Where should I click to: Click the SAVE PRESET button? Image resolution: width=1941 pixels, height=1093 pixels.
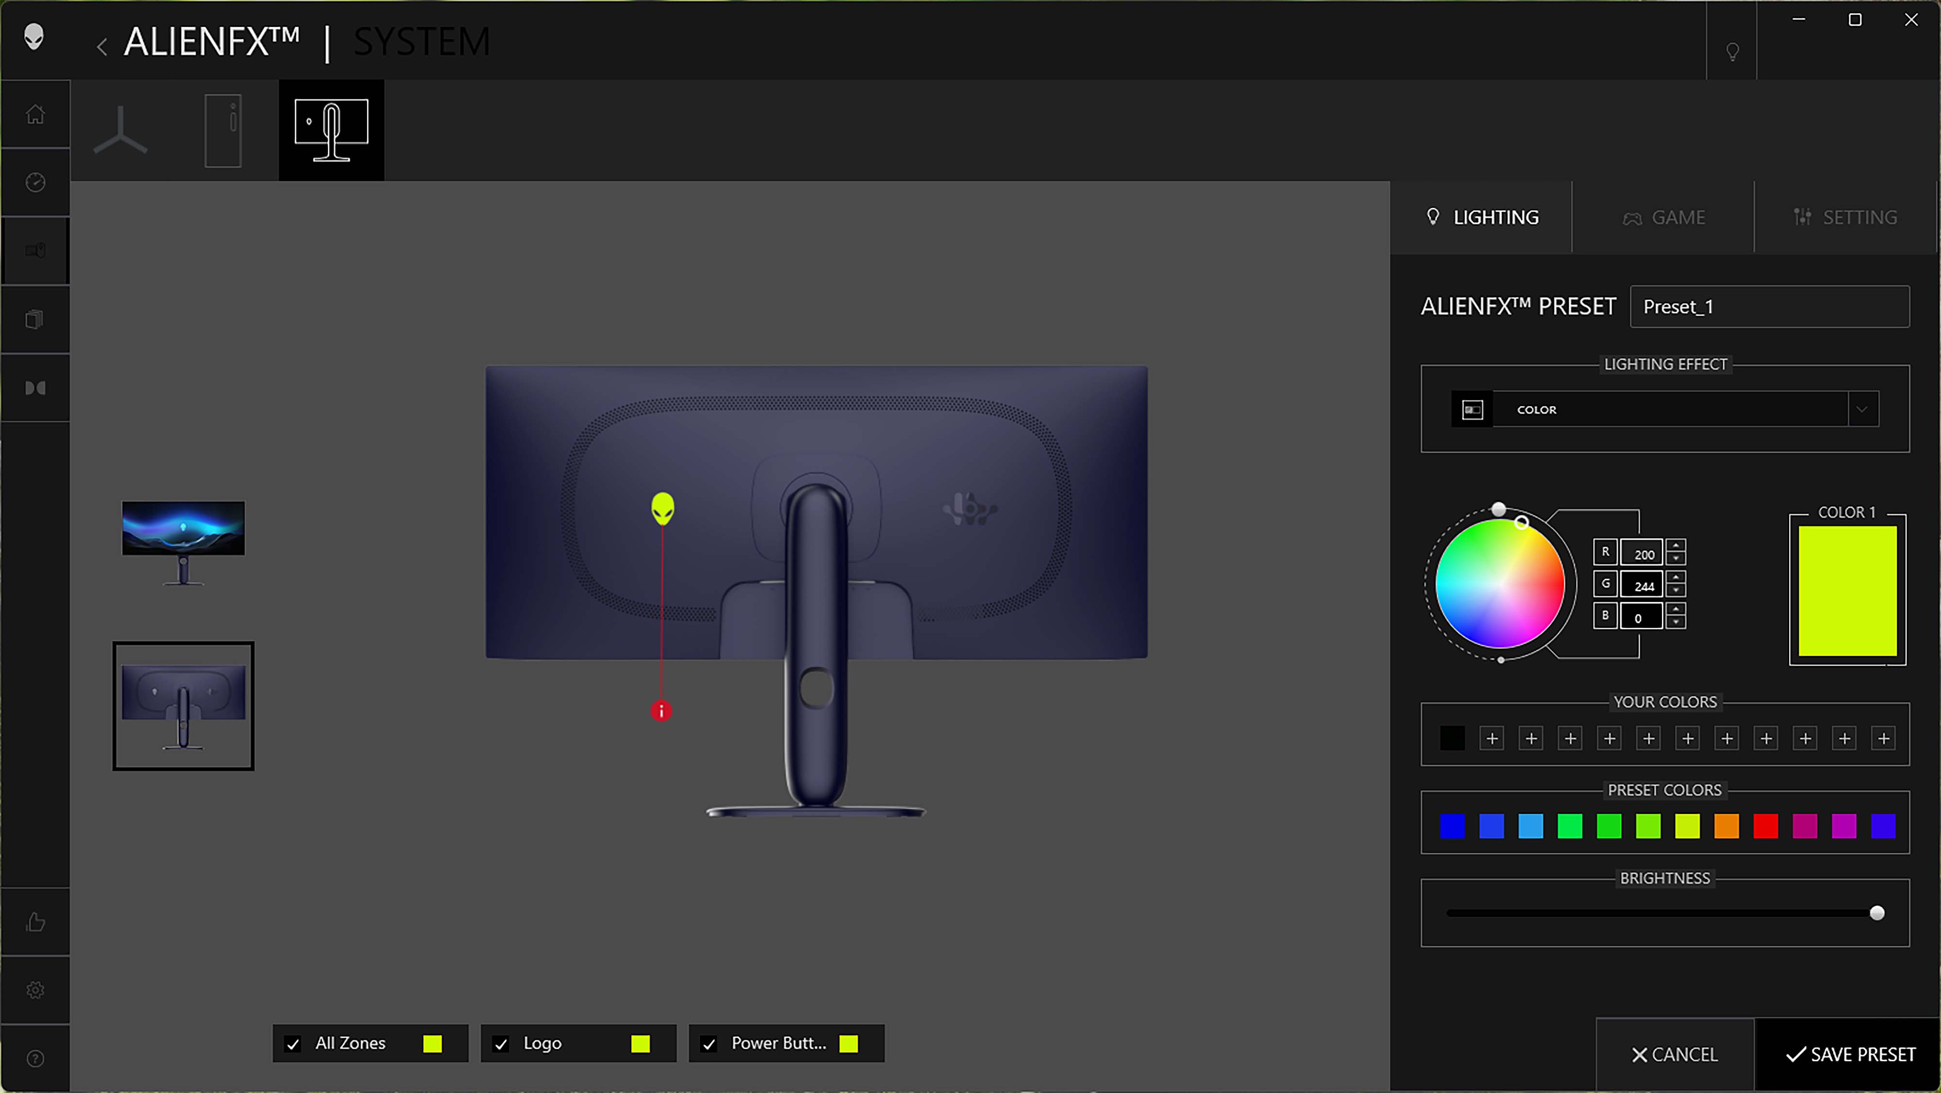1850,1055
